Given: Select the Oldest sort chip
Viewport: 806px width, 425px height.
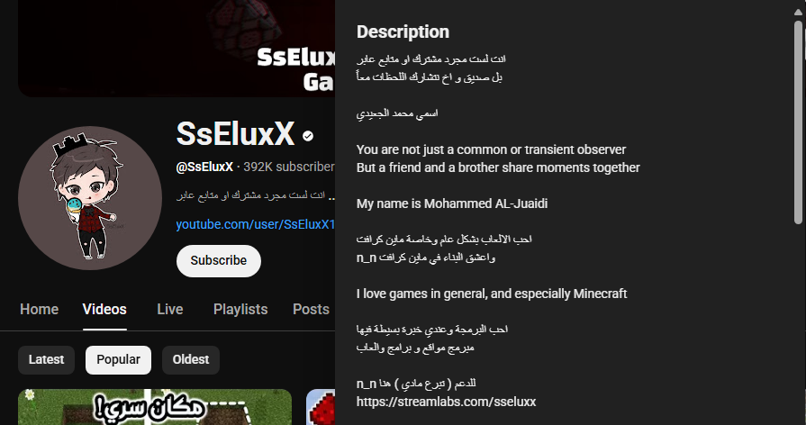Looking at the screenshot, I should coord(191,360).
